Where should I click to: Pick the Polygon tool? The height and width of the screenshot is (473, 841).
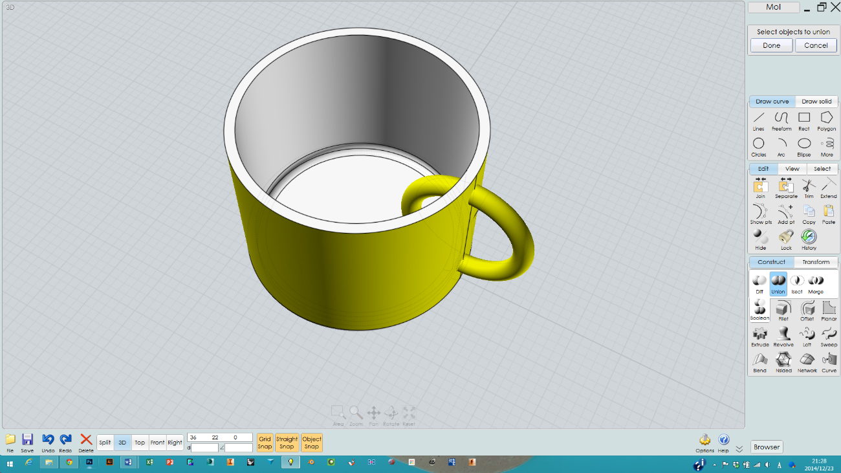tap(827, 120)
